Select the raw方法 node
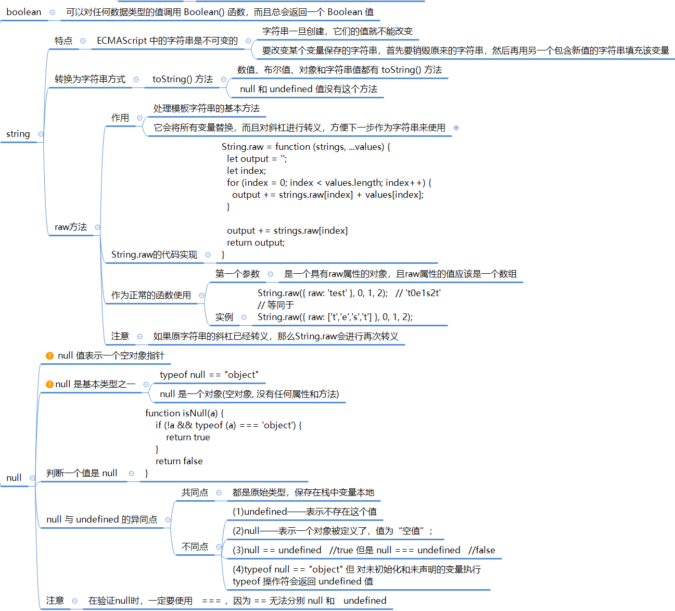This screenshot has height=611, width=675. (x=71, y=227)
